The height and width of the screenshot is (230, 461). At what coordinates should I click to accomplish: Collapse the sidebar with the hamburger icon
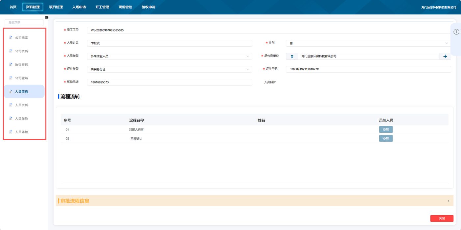[47, 17]
